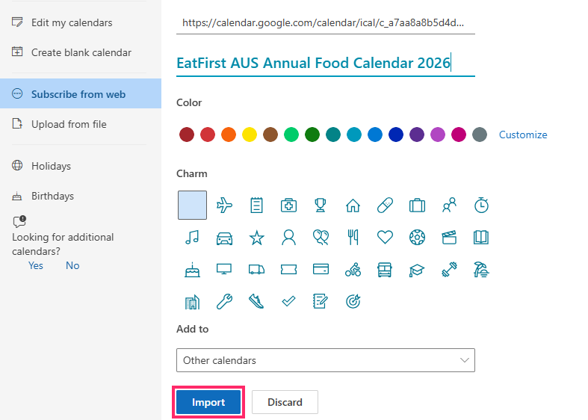Image resolution: width=588 pixels, height=420 pixels.
Task: Choose the running shoe charm
Action: tap(256, 301)
